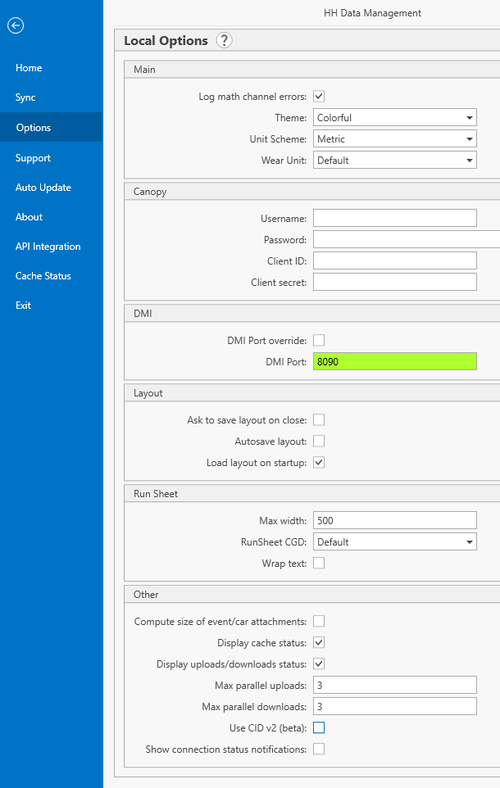500x788 pixels.
Task: Click the back arrow icon
Action: pyautogui.click(x=16, y=25)
